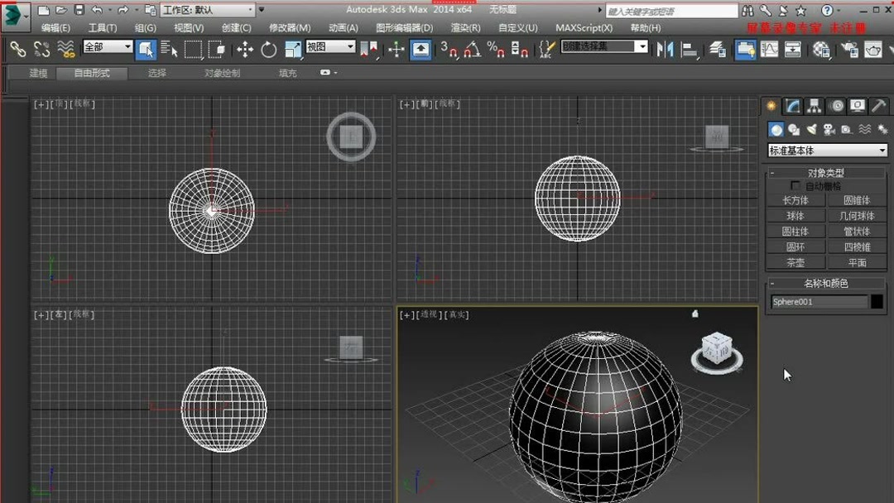Activate the Select Object arrow tool
This screenshot has width=894, height=503.
[x=146, y=50]
